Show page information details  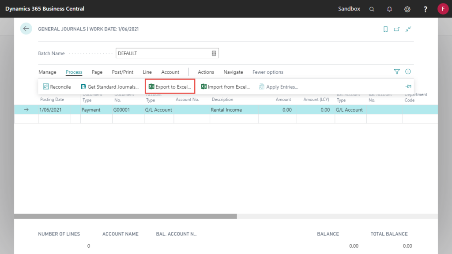pos(407,71)
